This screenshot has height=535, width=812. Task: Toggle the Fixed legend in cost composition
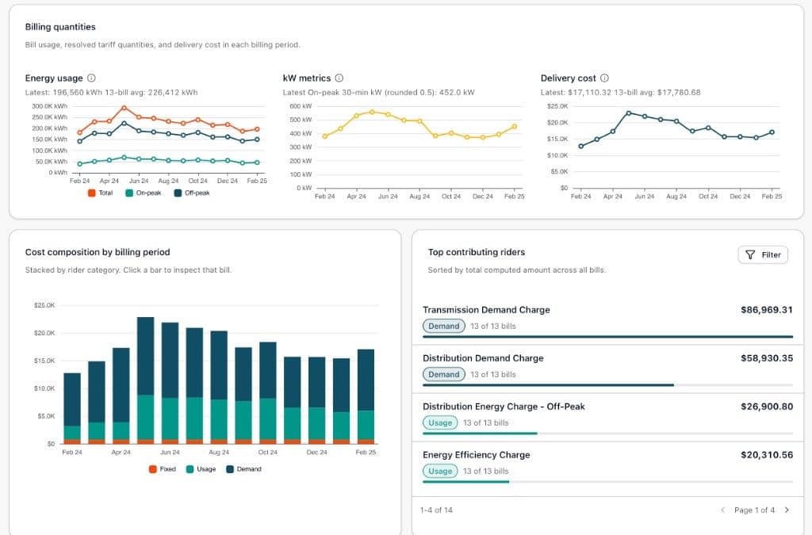point(162,469)
